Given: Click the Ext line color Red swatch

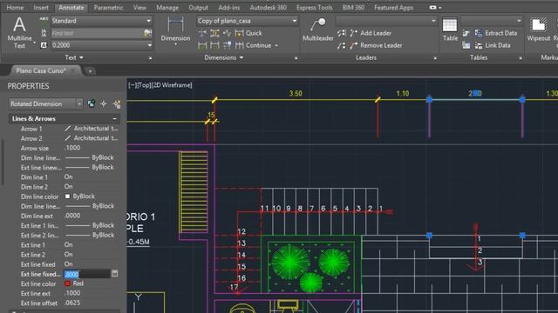Looking at the screenshot, I should (x=67, y=283).
